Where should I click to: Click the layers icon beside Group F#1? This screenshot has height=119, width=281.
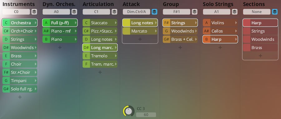[x=195, y=12]
